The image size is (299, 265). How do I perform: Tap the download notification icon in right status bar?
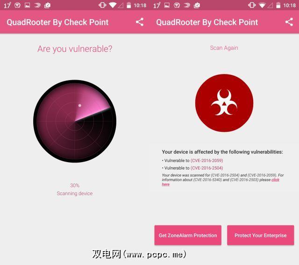197,5
